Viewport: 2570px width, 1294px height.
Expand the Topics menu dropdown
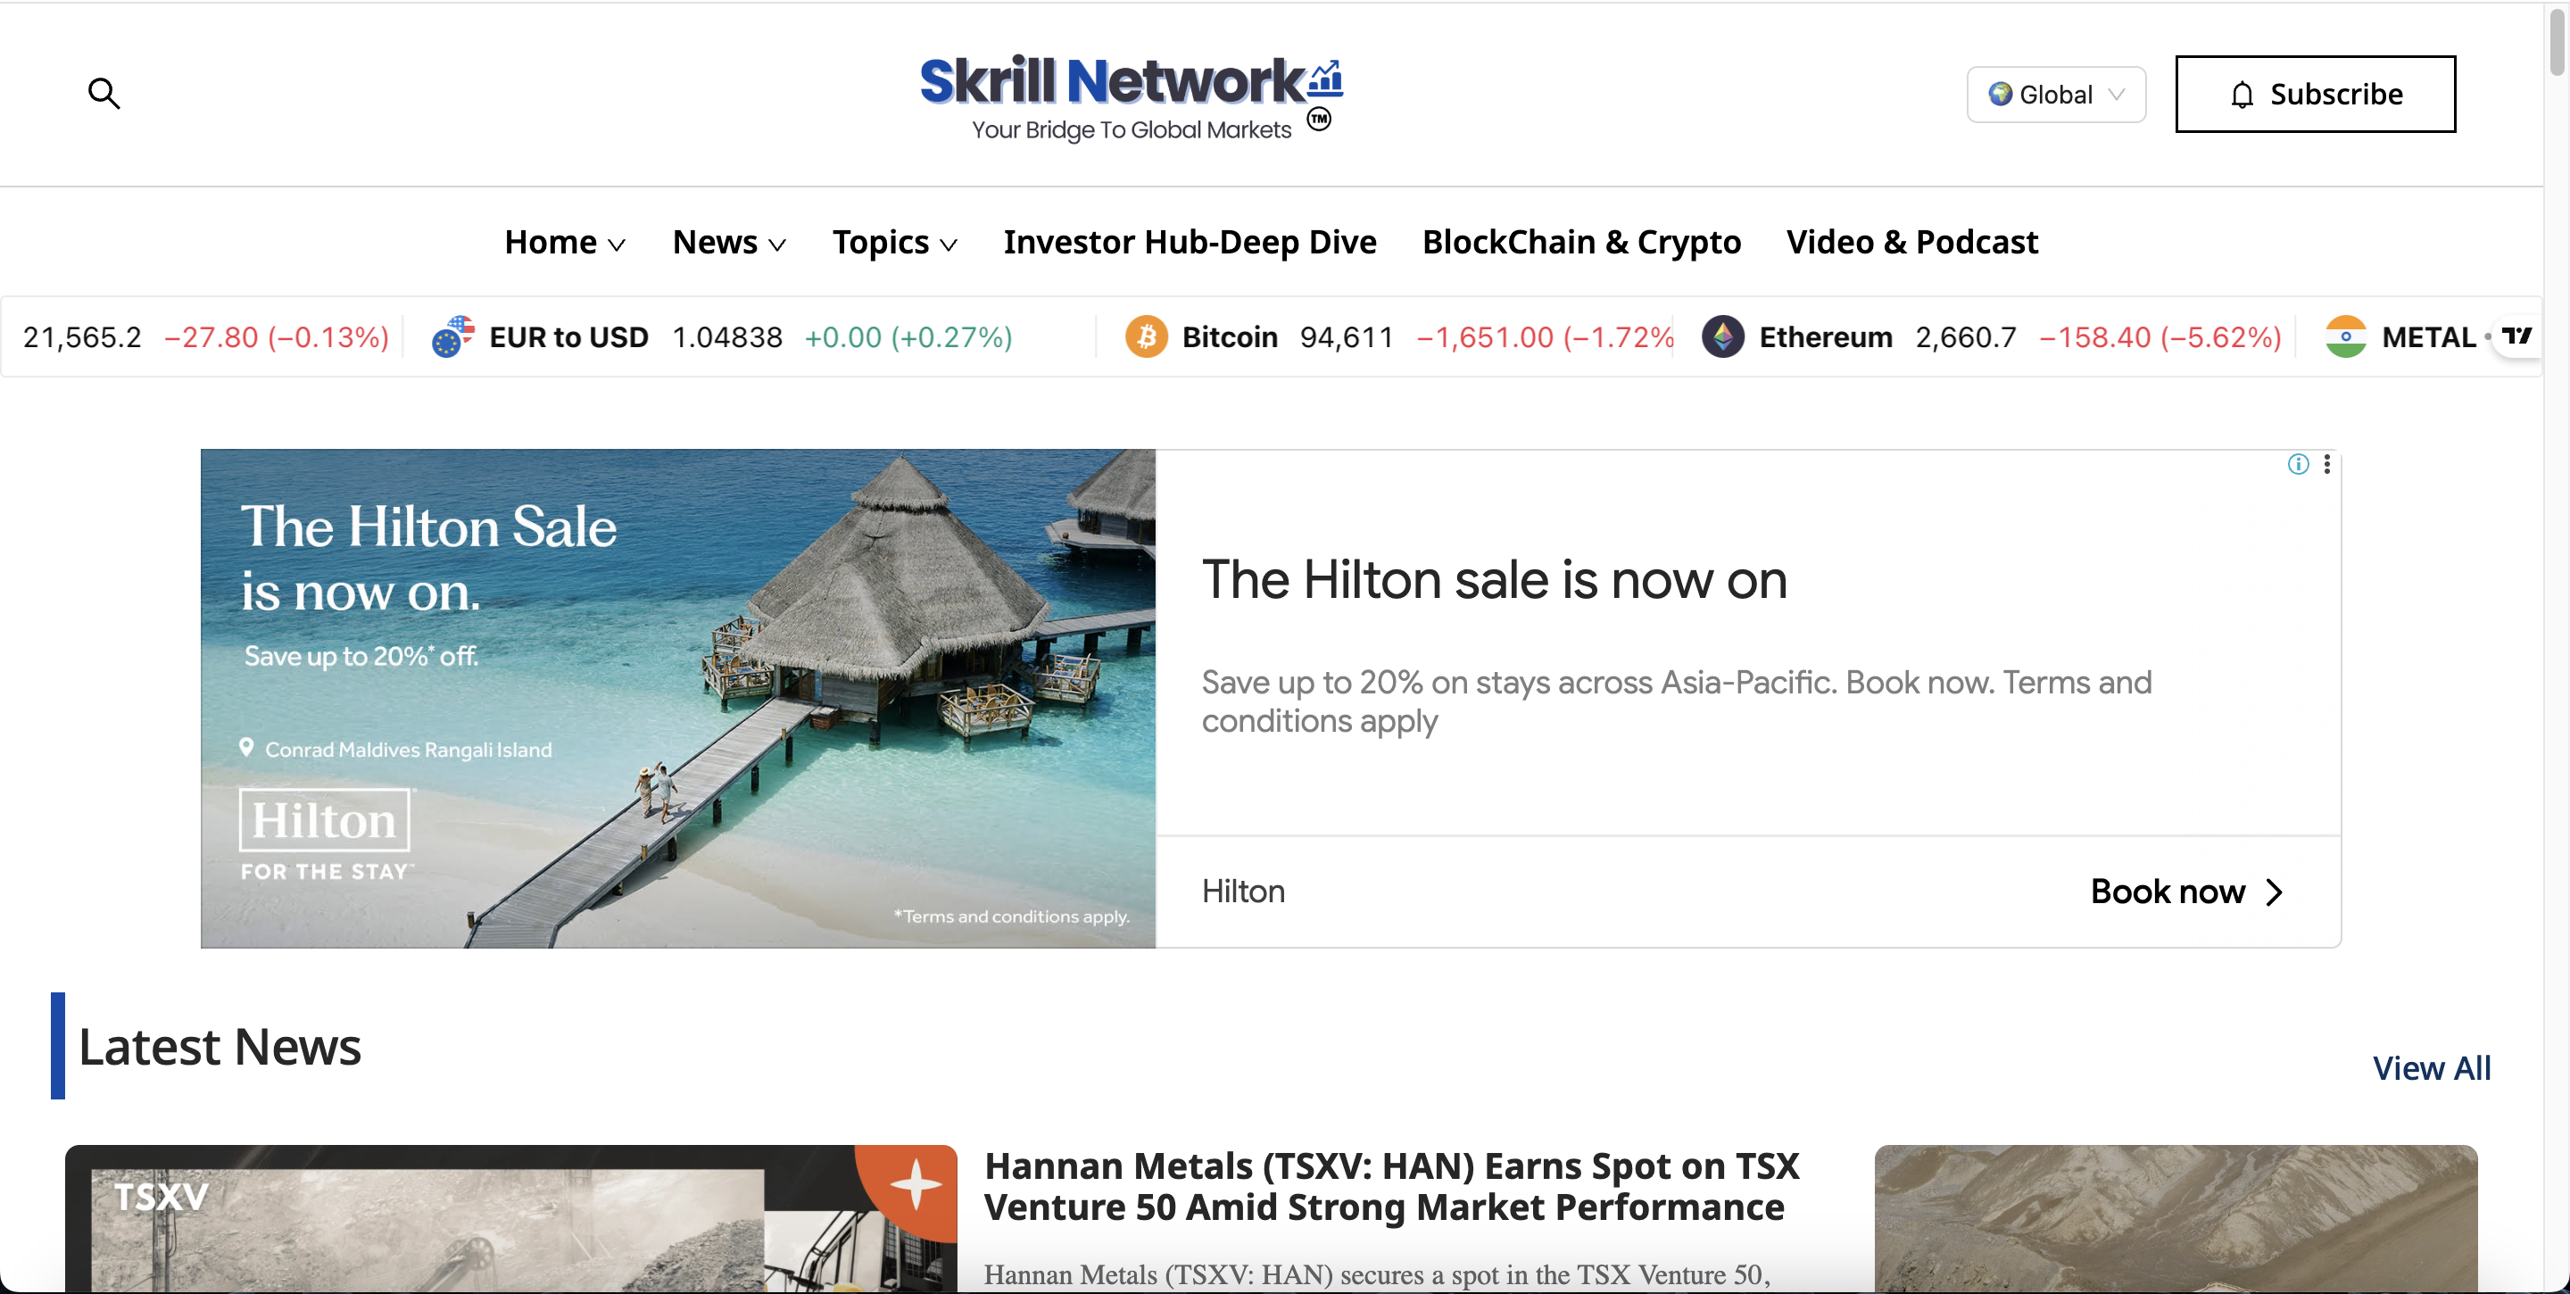point(895,243)
